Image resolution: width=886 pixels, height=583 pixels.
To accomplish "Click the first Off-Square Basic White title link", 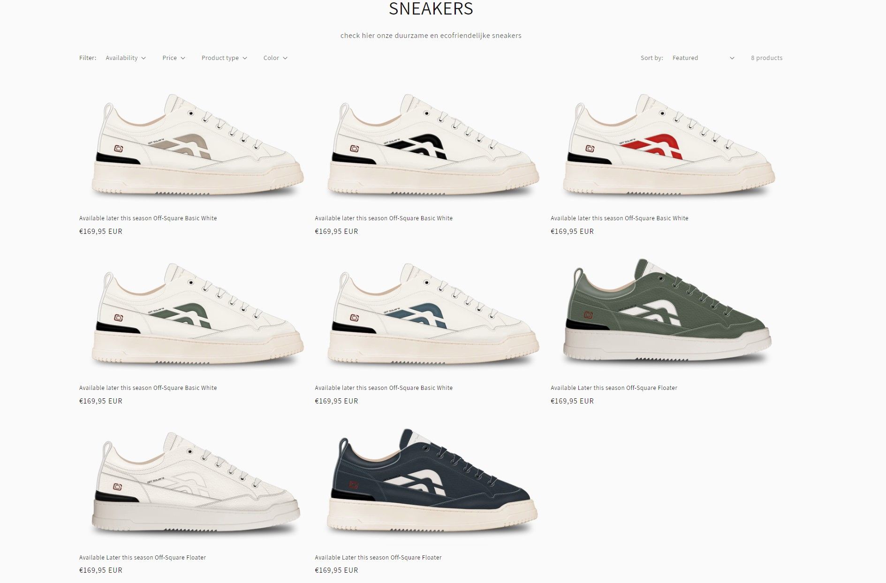I will (148, 218).
